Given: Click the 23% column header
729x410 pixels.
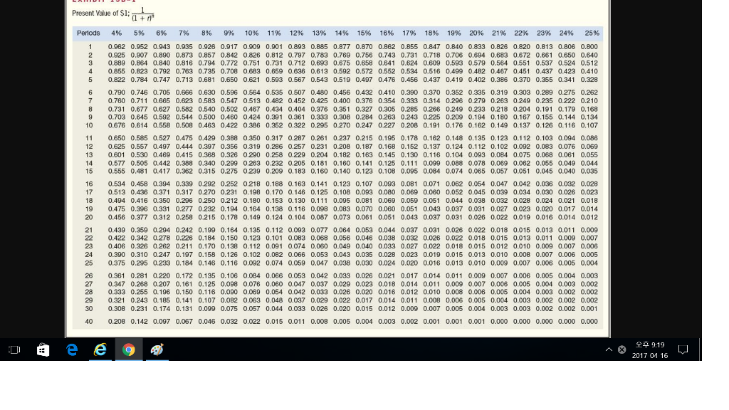Looking at the screenshot, I should point(544,33).
